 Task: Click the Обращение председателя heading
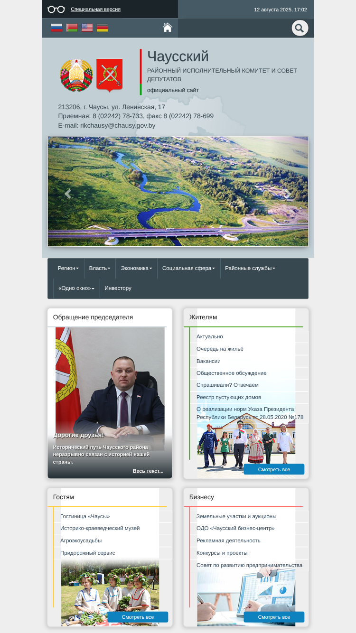coord(93,317)
